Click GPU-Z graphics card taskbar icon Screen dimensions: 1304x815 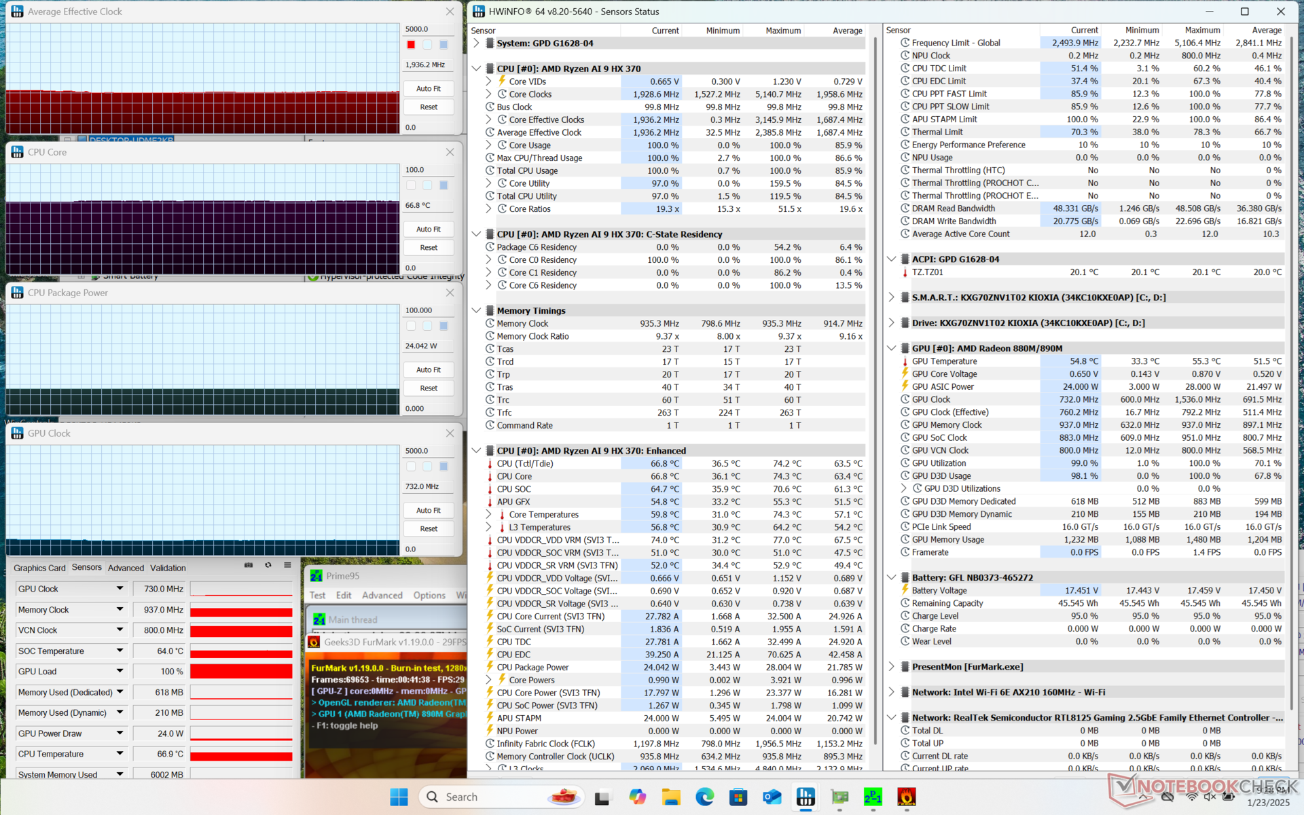839,797
